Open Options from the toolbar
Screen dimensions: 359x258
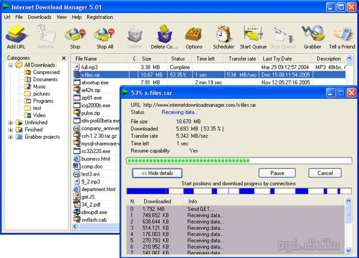(194, 35)
